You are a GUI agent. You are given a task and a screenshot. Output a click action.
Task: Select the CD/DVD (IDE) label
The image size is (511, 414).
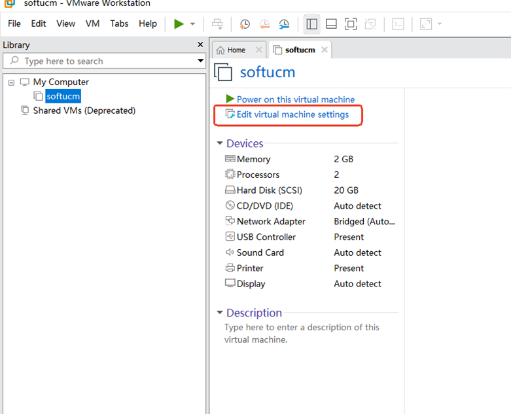(264, 206)
